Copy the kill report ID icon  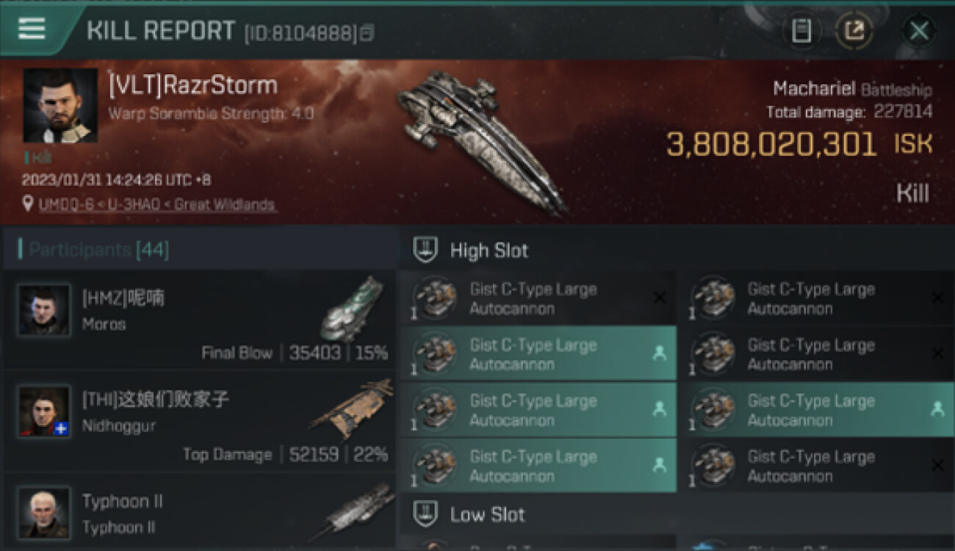[367, 33]
